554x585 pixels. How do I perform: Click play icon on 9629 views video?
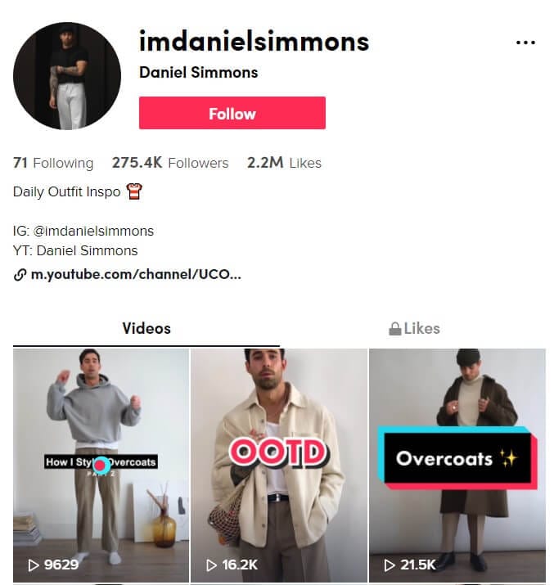[34, 565]
